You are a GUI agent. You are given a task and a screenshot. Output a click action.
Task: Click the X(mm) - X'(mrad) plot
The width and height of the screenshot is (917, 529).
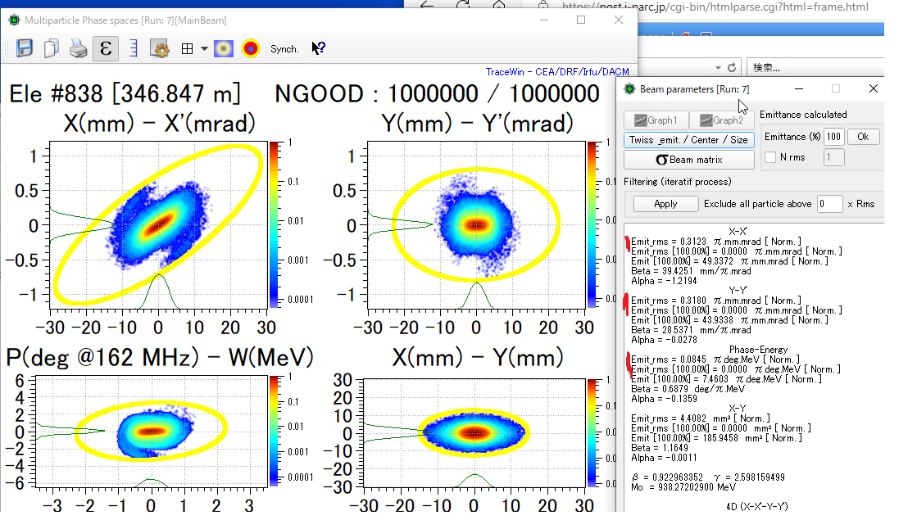[158, 225]
